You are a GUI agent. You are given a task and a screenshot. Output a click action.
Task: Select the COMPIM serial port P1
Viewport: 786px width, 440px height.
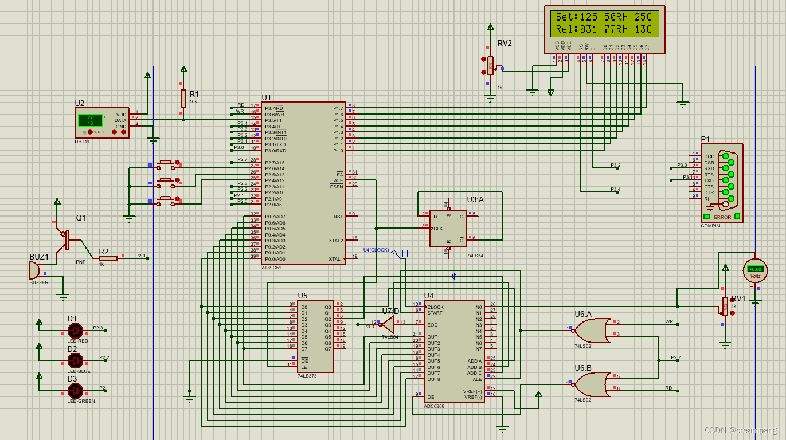click(722, 183)
